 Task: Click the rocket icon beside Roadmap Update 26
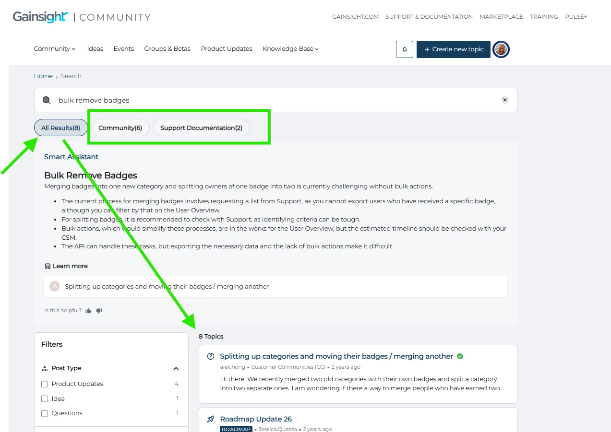pyautogui.click(x=210, y=419)
